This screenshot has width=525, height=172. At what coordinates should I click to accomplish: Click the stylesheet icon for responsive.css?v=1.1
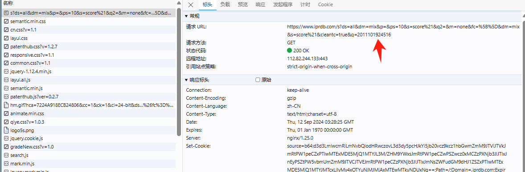(6, 55)
